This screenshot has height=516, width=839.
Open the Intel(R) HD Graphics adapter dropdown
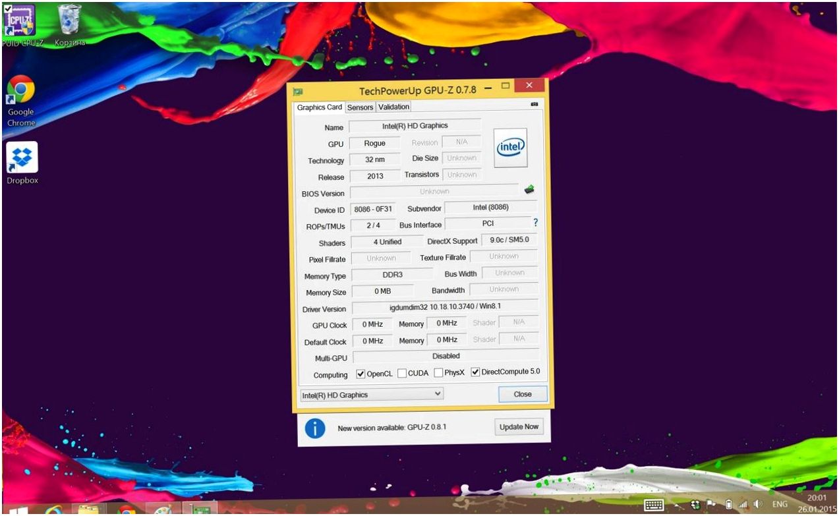[371, 394]
